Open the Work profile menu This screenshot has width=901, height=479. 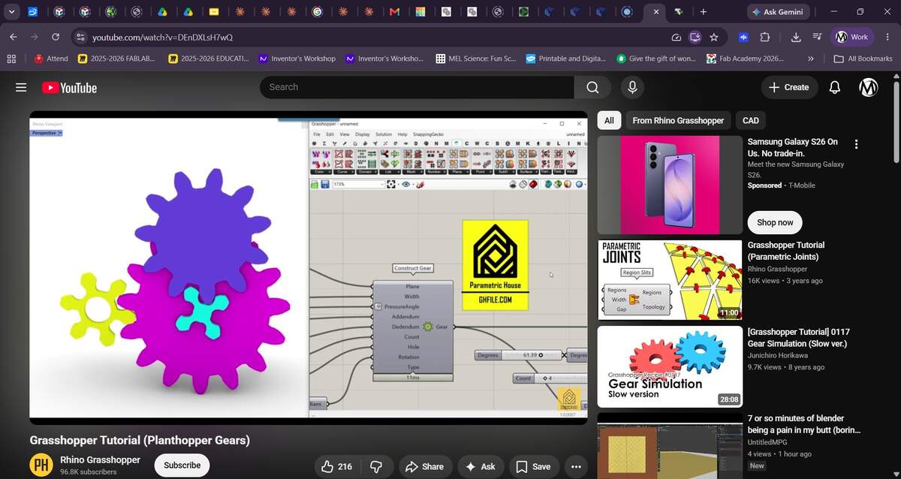pyautogui.click(x=854, y=37)
